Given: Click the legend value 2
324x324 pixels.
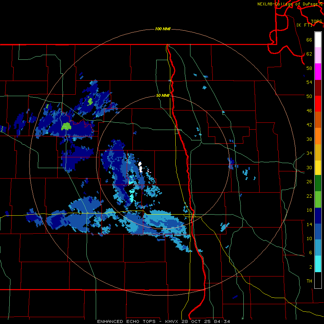Looking at the screenshot, I should (x=310, y=267).
